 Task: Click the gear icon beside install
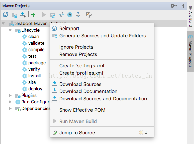(25, 76)
